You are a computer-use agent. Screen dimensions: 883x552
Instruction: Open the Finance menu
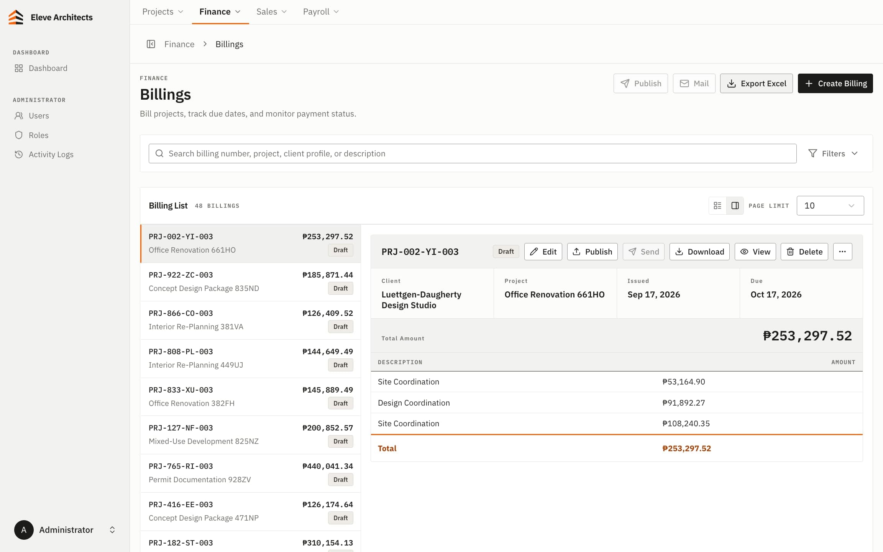[220, 12]
